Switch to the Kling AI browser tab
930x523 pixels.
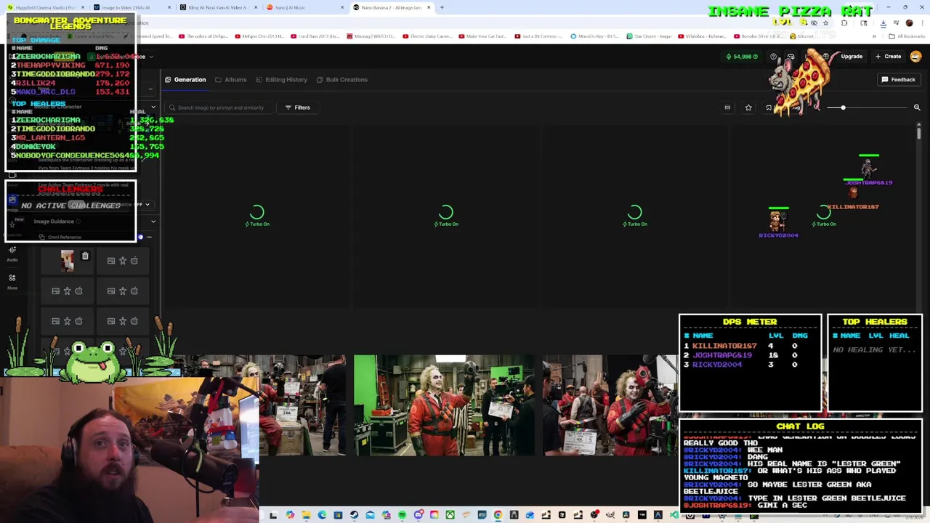[218, 7]
